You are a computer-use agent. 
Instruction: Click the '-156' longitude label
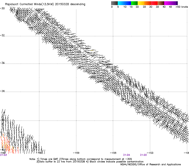click(x=113, y=153)
